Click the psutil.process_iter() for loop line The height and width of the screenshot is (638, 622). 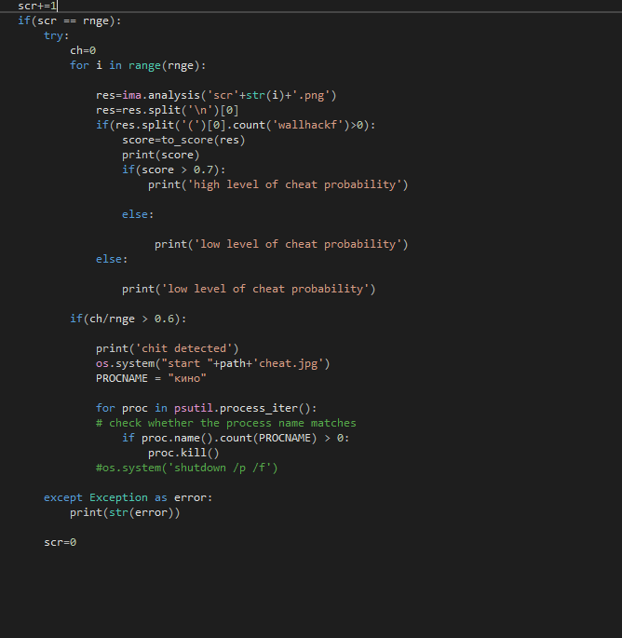[x=206, y=408]
